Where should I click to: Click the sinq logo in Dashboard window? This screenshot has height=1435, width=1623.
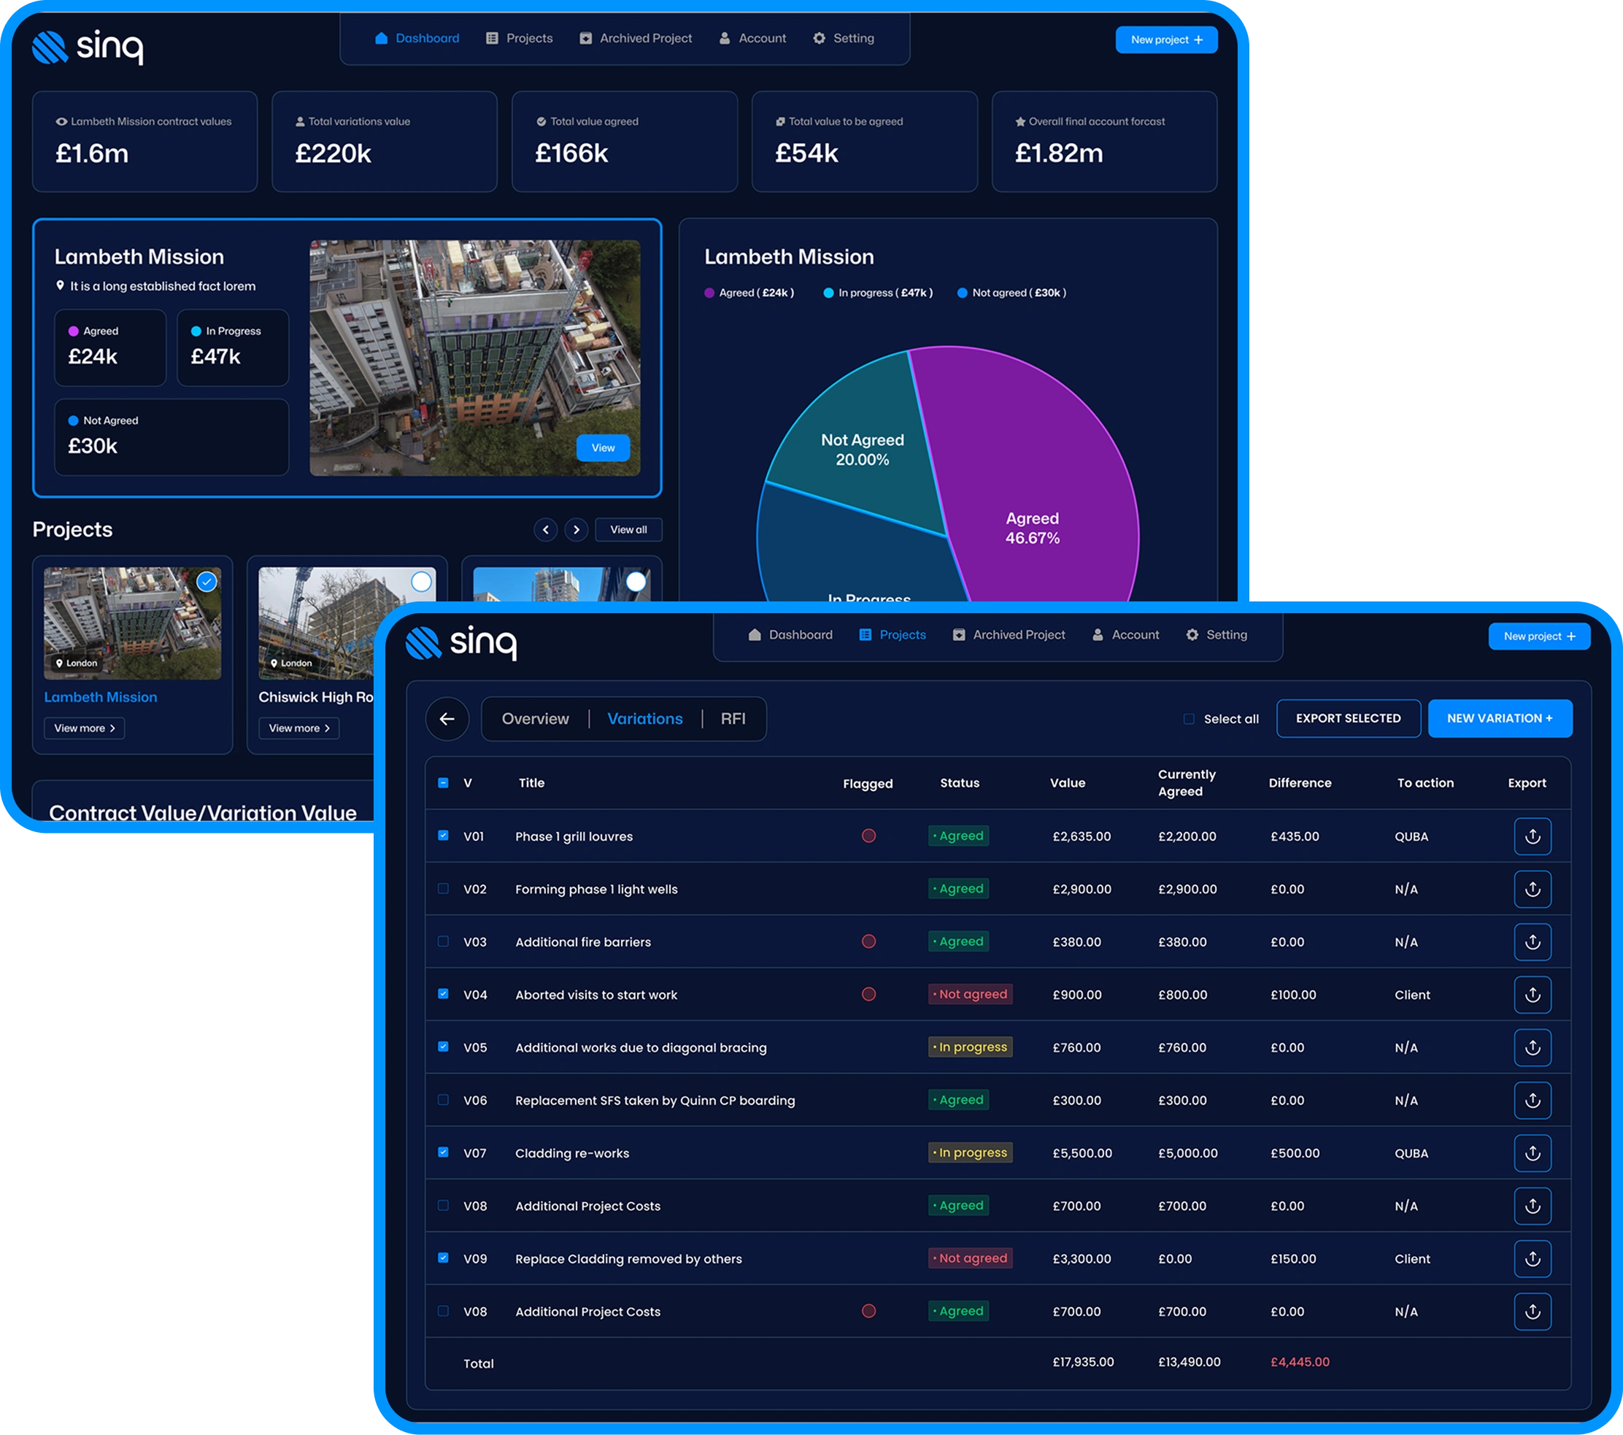[88, 47]
